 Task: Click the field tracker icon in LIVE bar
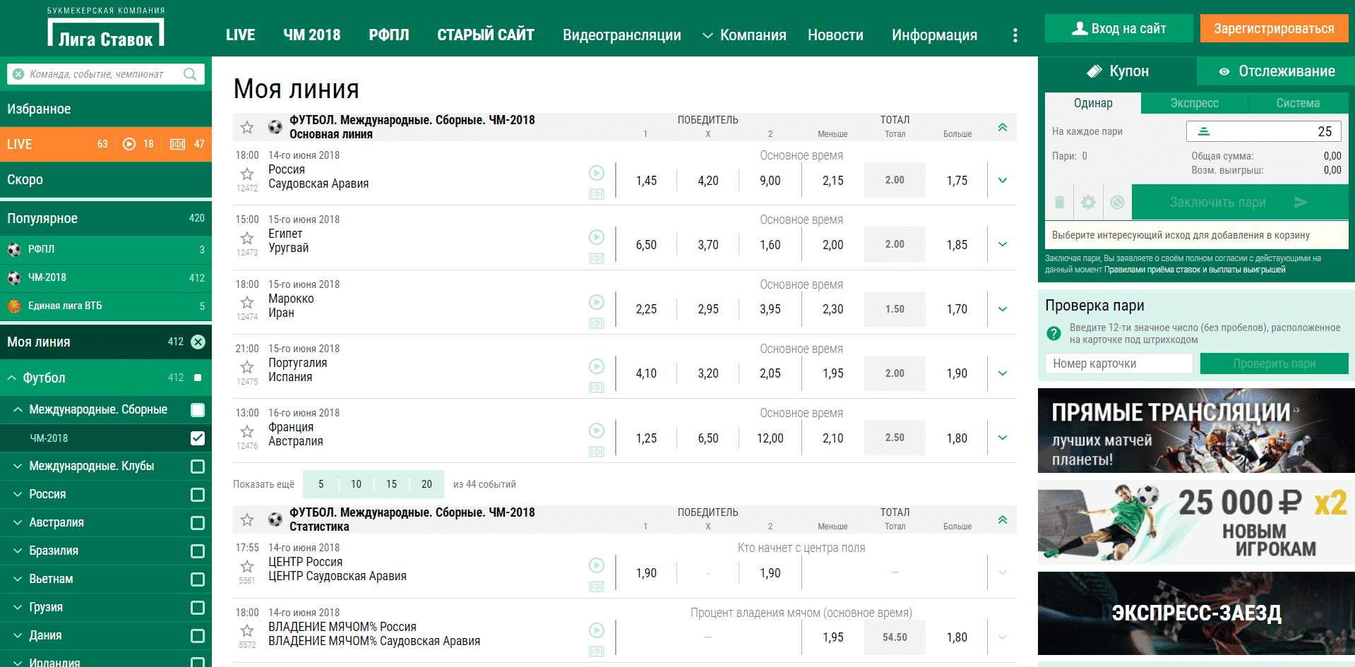pos(177,144)
